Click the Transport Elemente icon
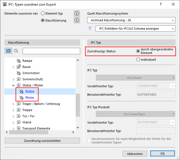This screenshot has height=160, width=180. tap(19, 128)
